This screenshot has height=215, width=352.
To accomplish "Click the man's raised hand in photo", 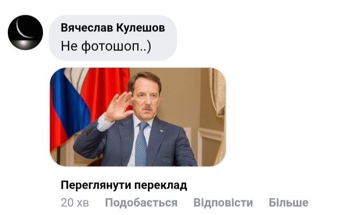I will (118, 107).
